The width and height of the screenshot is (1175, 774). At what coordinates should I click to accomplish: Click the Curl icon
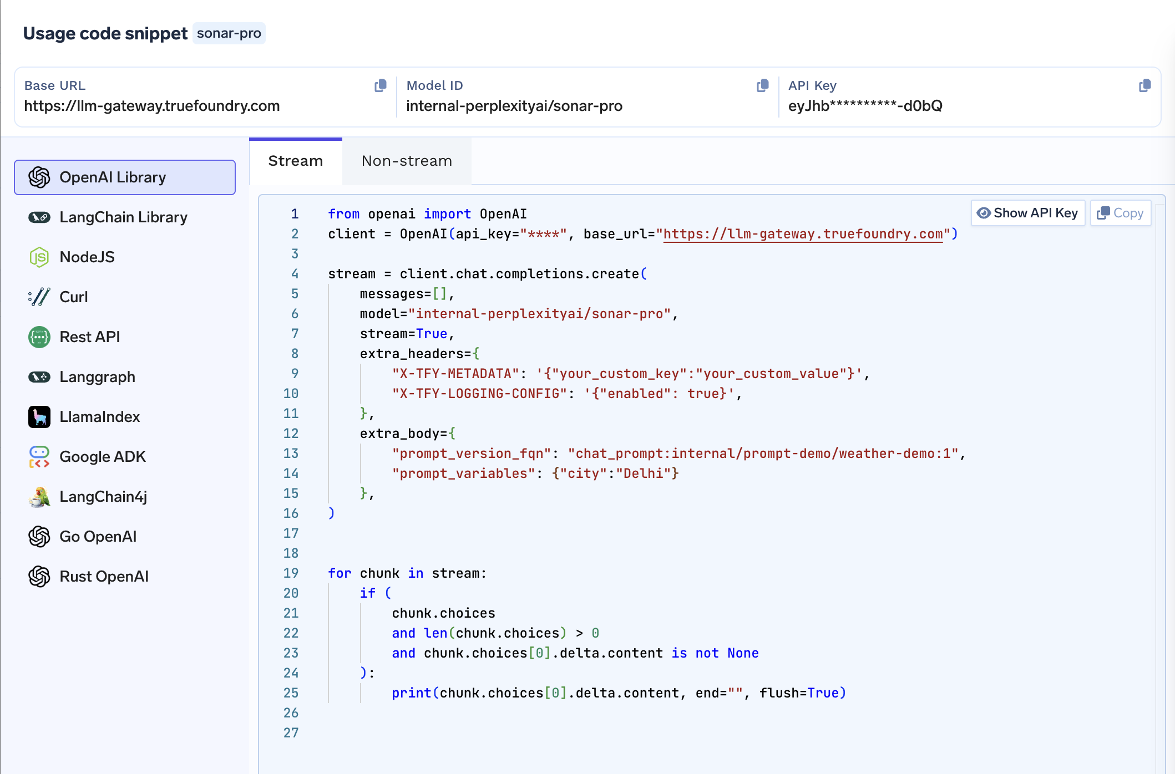coord(39,297)
